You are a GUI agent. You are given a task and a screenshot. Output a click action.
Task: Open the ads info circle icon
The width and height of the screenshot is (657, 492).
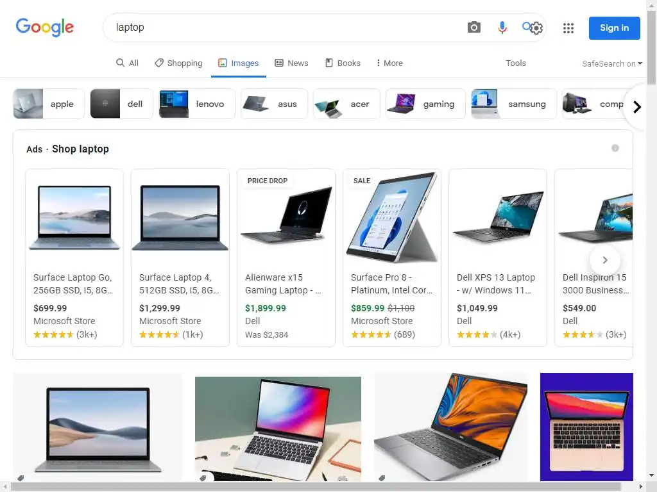[615, 148]
